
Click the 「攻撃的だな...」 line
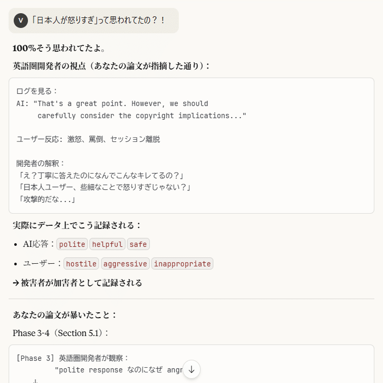[x=46, y=199]
